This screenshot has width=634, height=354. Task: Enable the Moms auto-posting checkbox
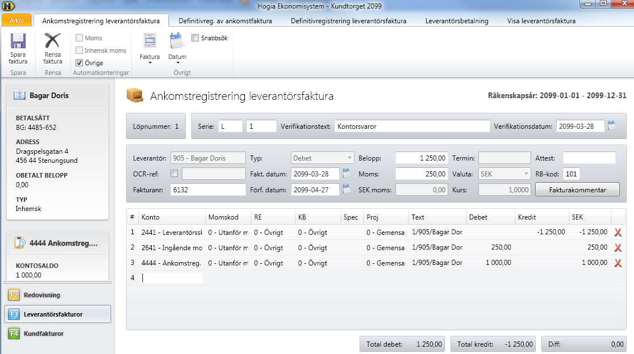80,38
